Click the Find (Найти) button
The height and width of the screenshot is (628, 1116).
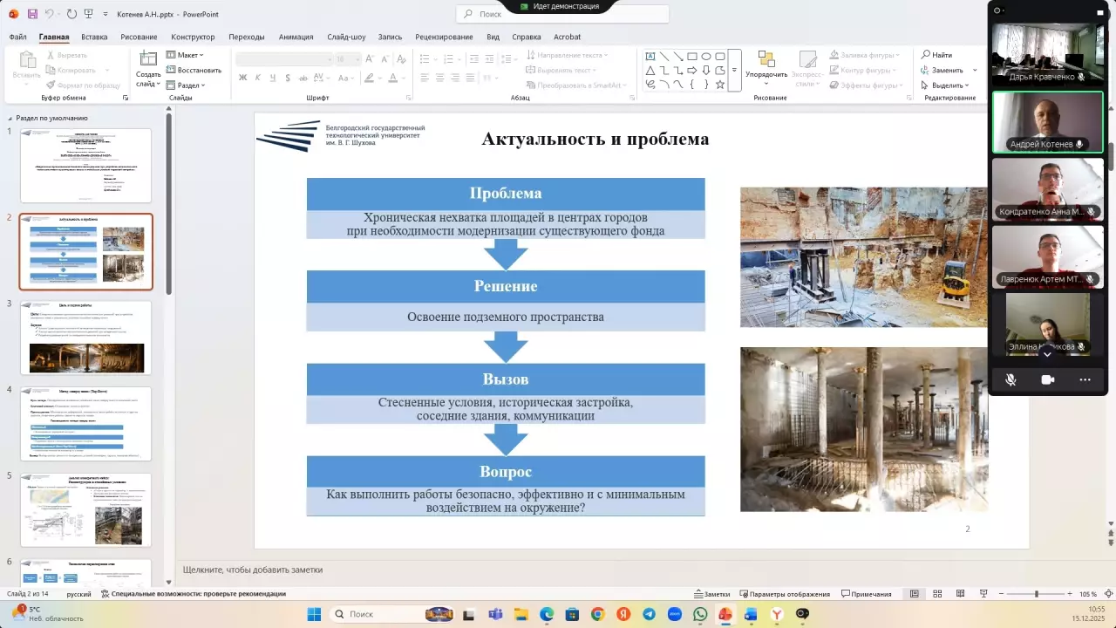tap(937, 55)
